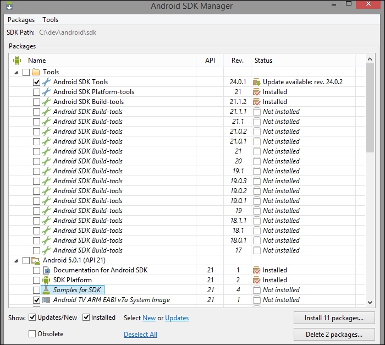385x345 pixels.
Task: Click the update available status icon
Action: (257, 82)
